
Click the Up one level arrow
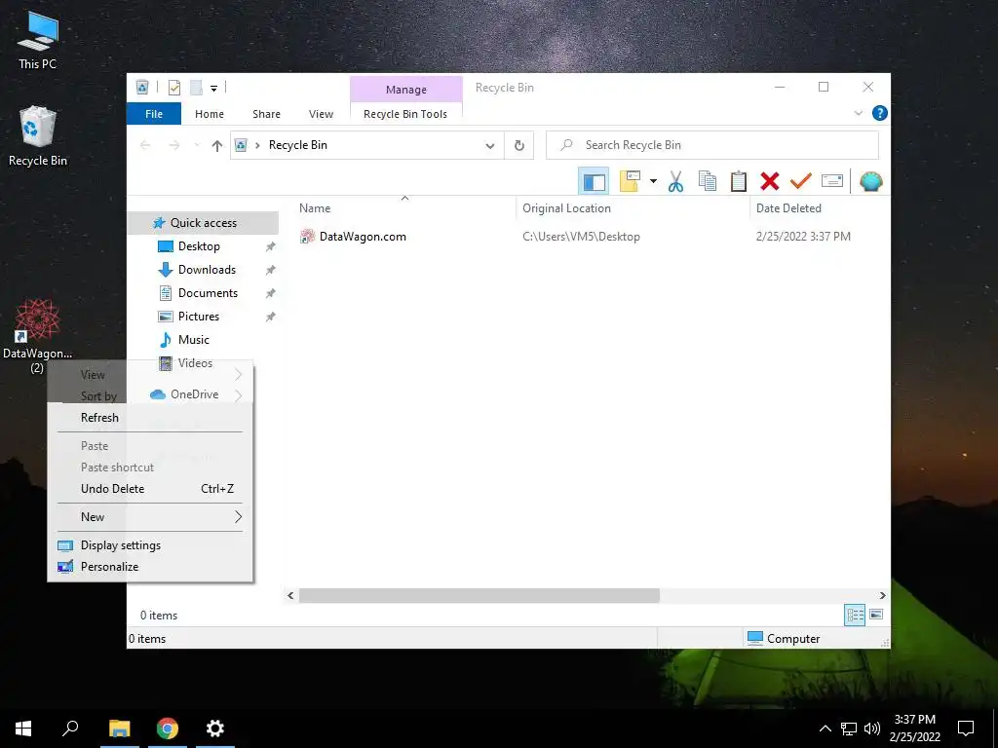click(217, 146)
